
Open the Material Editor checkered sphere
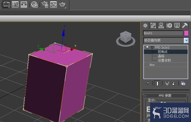click(x=34, y=5)
